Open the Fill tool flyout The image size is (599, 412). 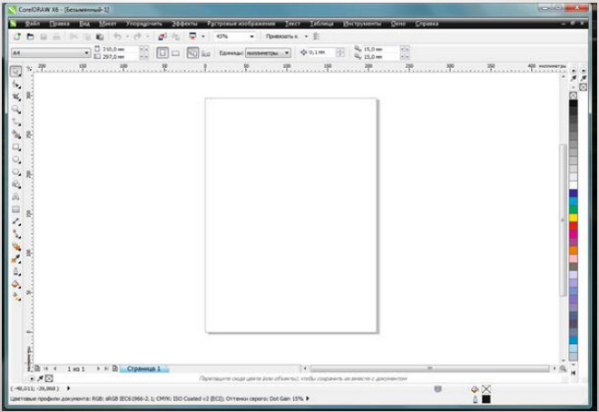(16, 284)
